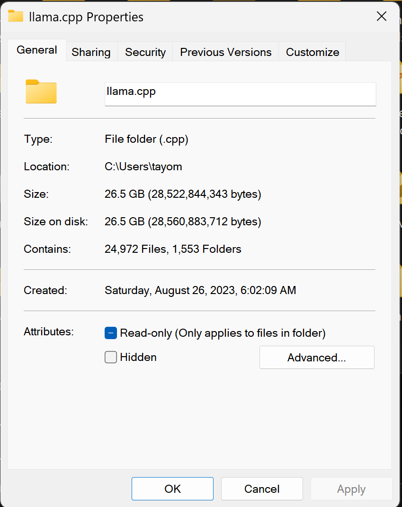
Task: Click the Attributes label
Action: [x=49, y=332]
